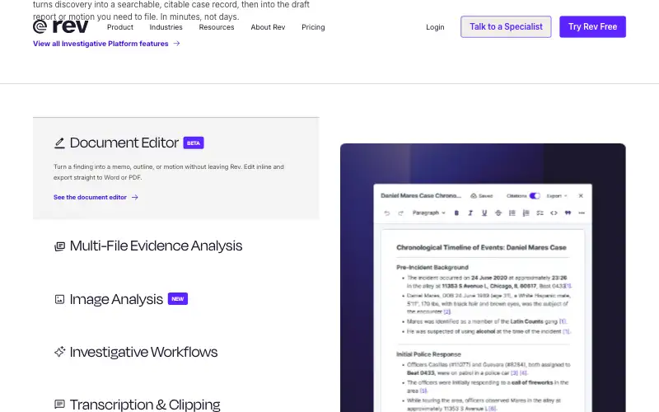Click the Daniel Mares Case Chrono document title

(x=421, y=195)
